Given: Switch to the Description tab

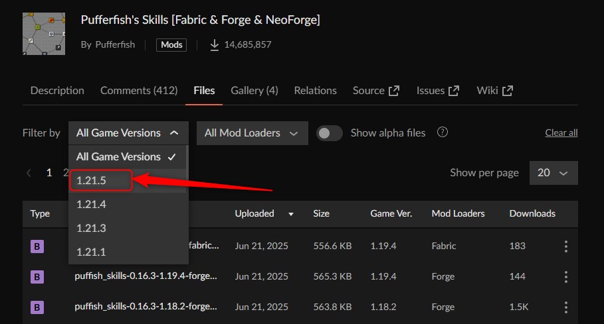Looking at the screenshot, I should click(57, 91).
